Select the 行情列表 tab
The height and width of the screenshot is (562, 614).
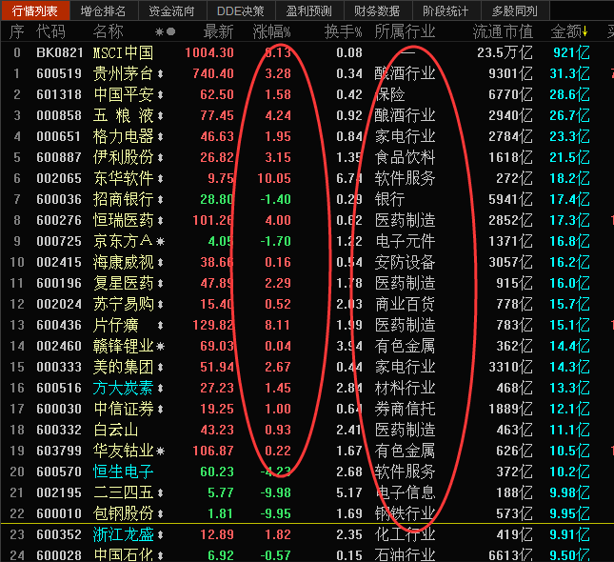click(35, 10)
